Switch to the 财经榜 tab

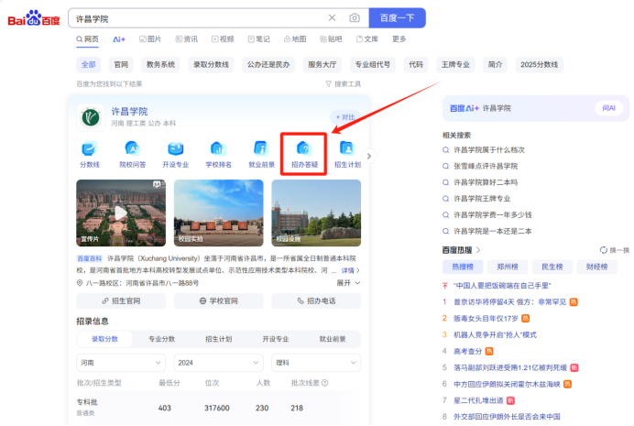(596, 267)
